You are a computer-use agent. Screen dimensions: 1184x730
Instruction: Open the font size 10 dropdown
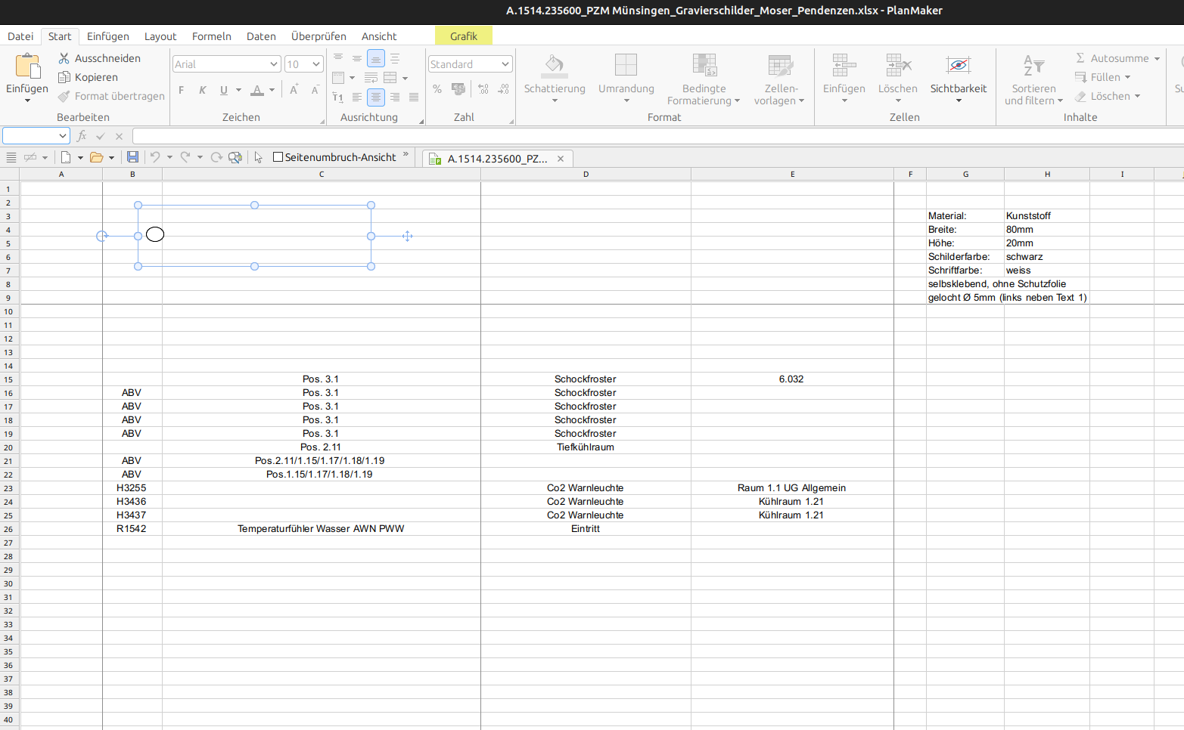click(x=316, y=64)
